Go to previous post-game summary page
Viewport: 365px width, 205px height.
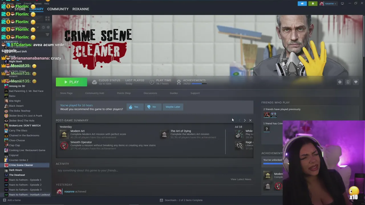tap(239, 120)
